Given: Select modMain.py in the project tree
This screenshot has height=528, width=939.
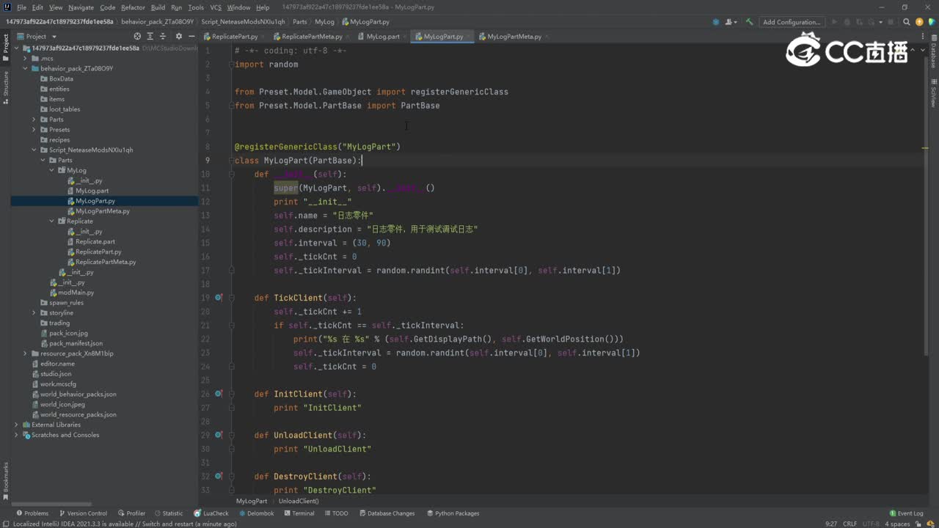Looking at the screenshot, I should [x=76, y=293].
